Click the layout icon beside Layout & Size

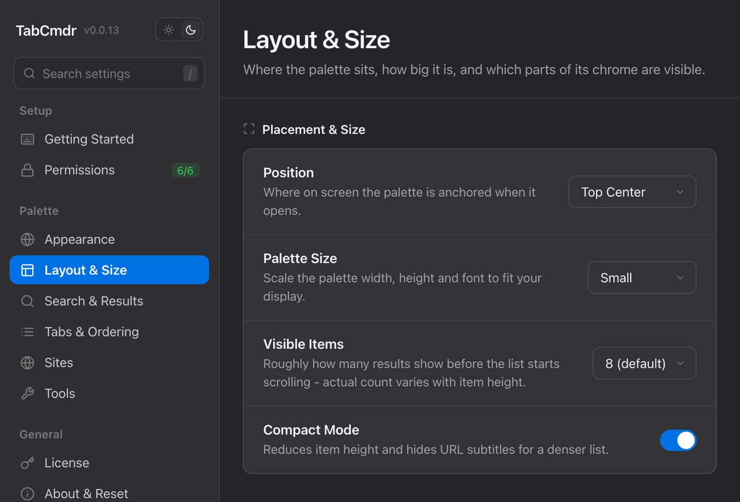click(27, 270)
